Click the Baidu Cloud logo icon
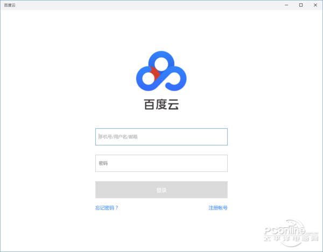323x252 pixels. pos(161,71)
